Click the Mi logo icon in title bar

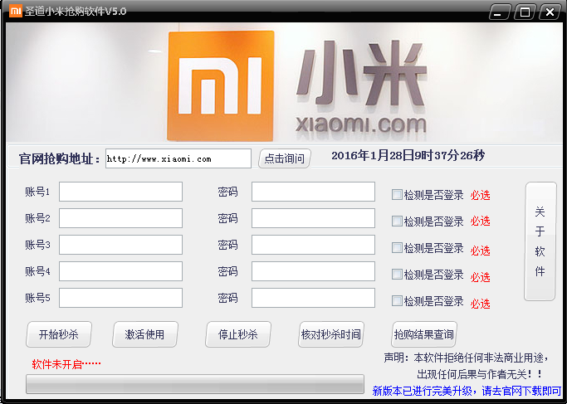(x=16, y=11)
